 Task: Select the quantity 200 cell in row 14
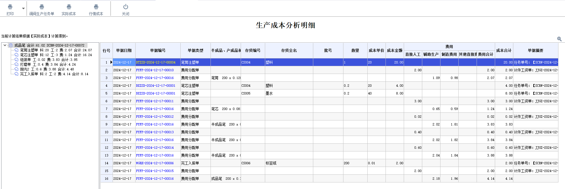pyautogui.click(x=355, y=163)
